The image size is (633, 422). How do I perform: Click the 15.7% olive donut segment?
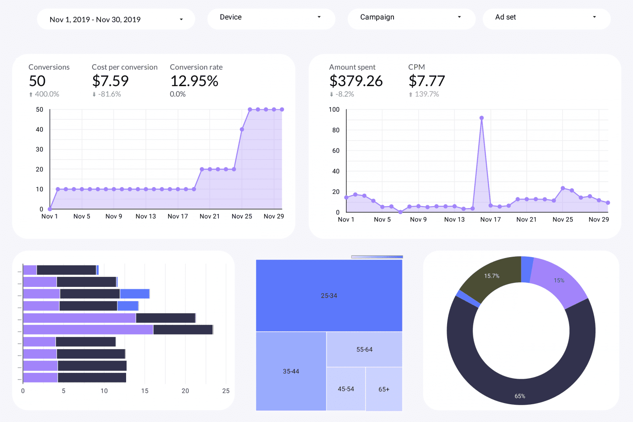coord(492,276)
